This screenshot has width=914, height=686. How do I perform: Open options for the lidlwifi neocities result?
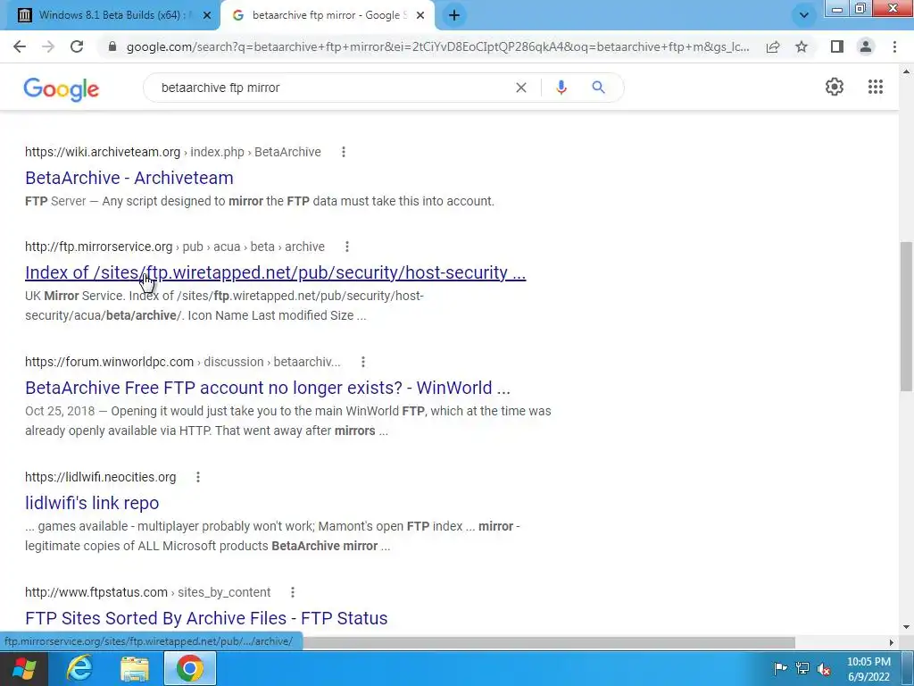point(198,477)
